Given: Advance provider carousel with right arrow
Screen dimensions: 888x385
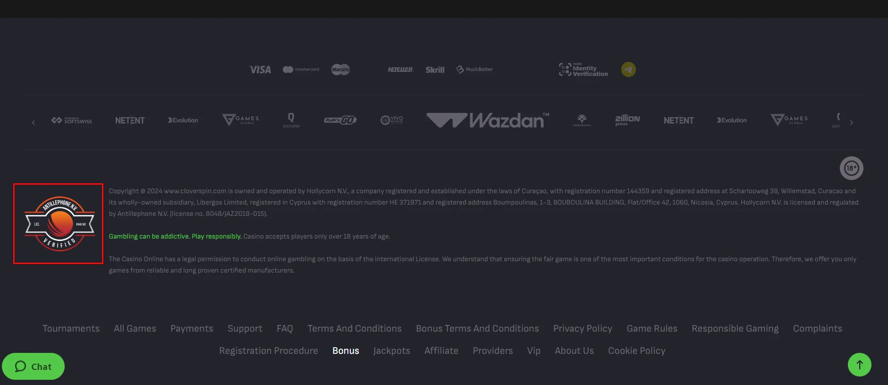Looking at the screenshot, I should point(851,122).
